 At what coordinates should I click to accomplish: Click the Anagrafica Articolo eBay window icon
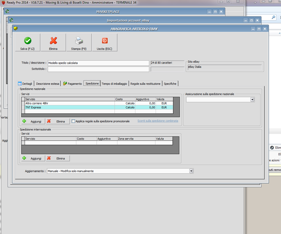(16, 29)
